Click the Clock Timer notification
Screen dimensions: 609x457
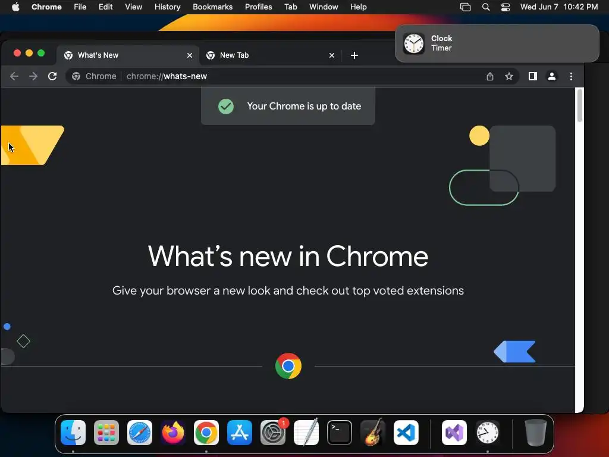click(497, 43)
